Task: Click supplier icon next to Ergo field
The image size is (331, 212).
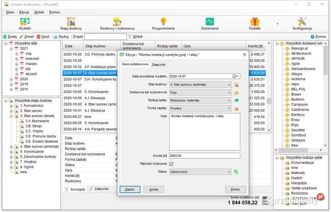Action: click(236, 92)
